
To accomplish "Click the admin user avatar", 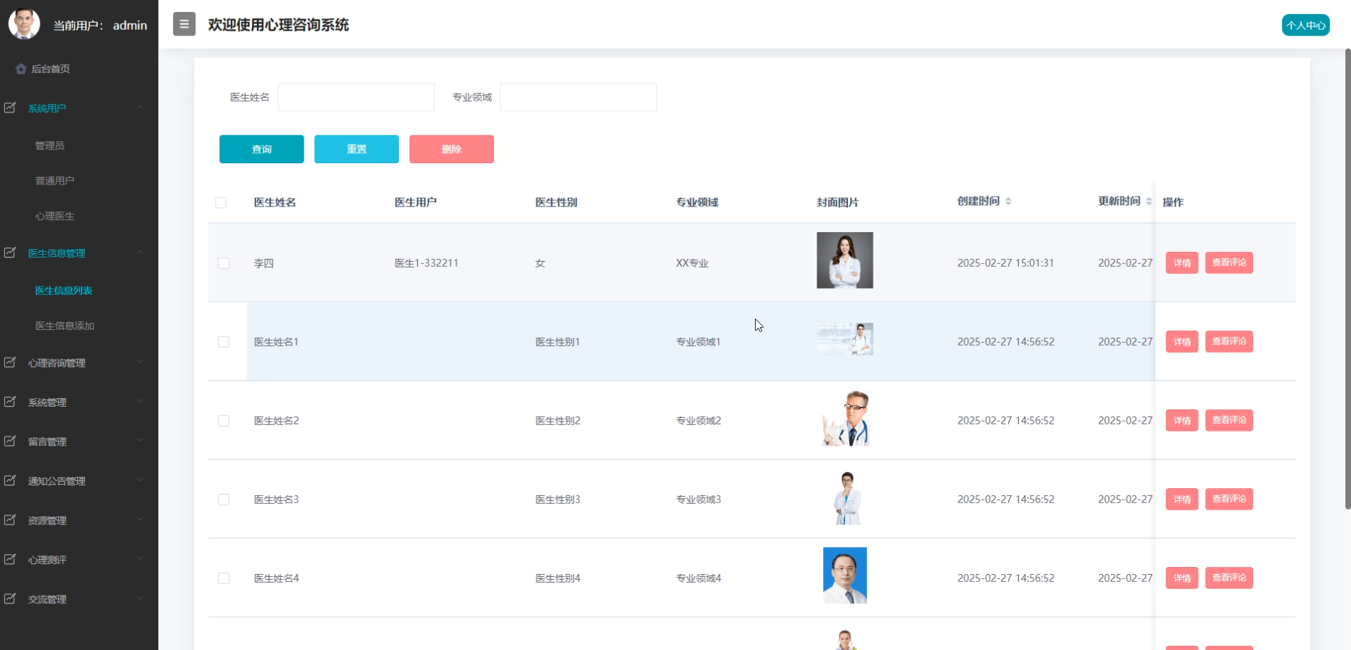I will (24, 24).
